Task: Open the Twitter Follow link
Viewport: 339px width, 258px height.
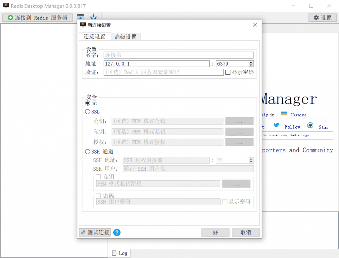Action: [x=292, y=127]
